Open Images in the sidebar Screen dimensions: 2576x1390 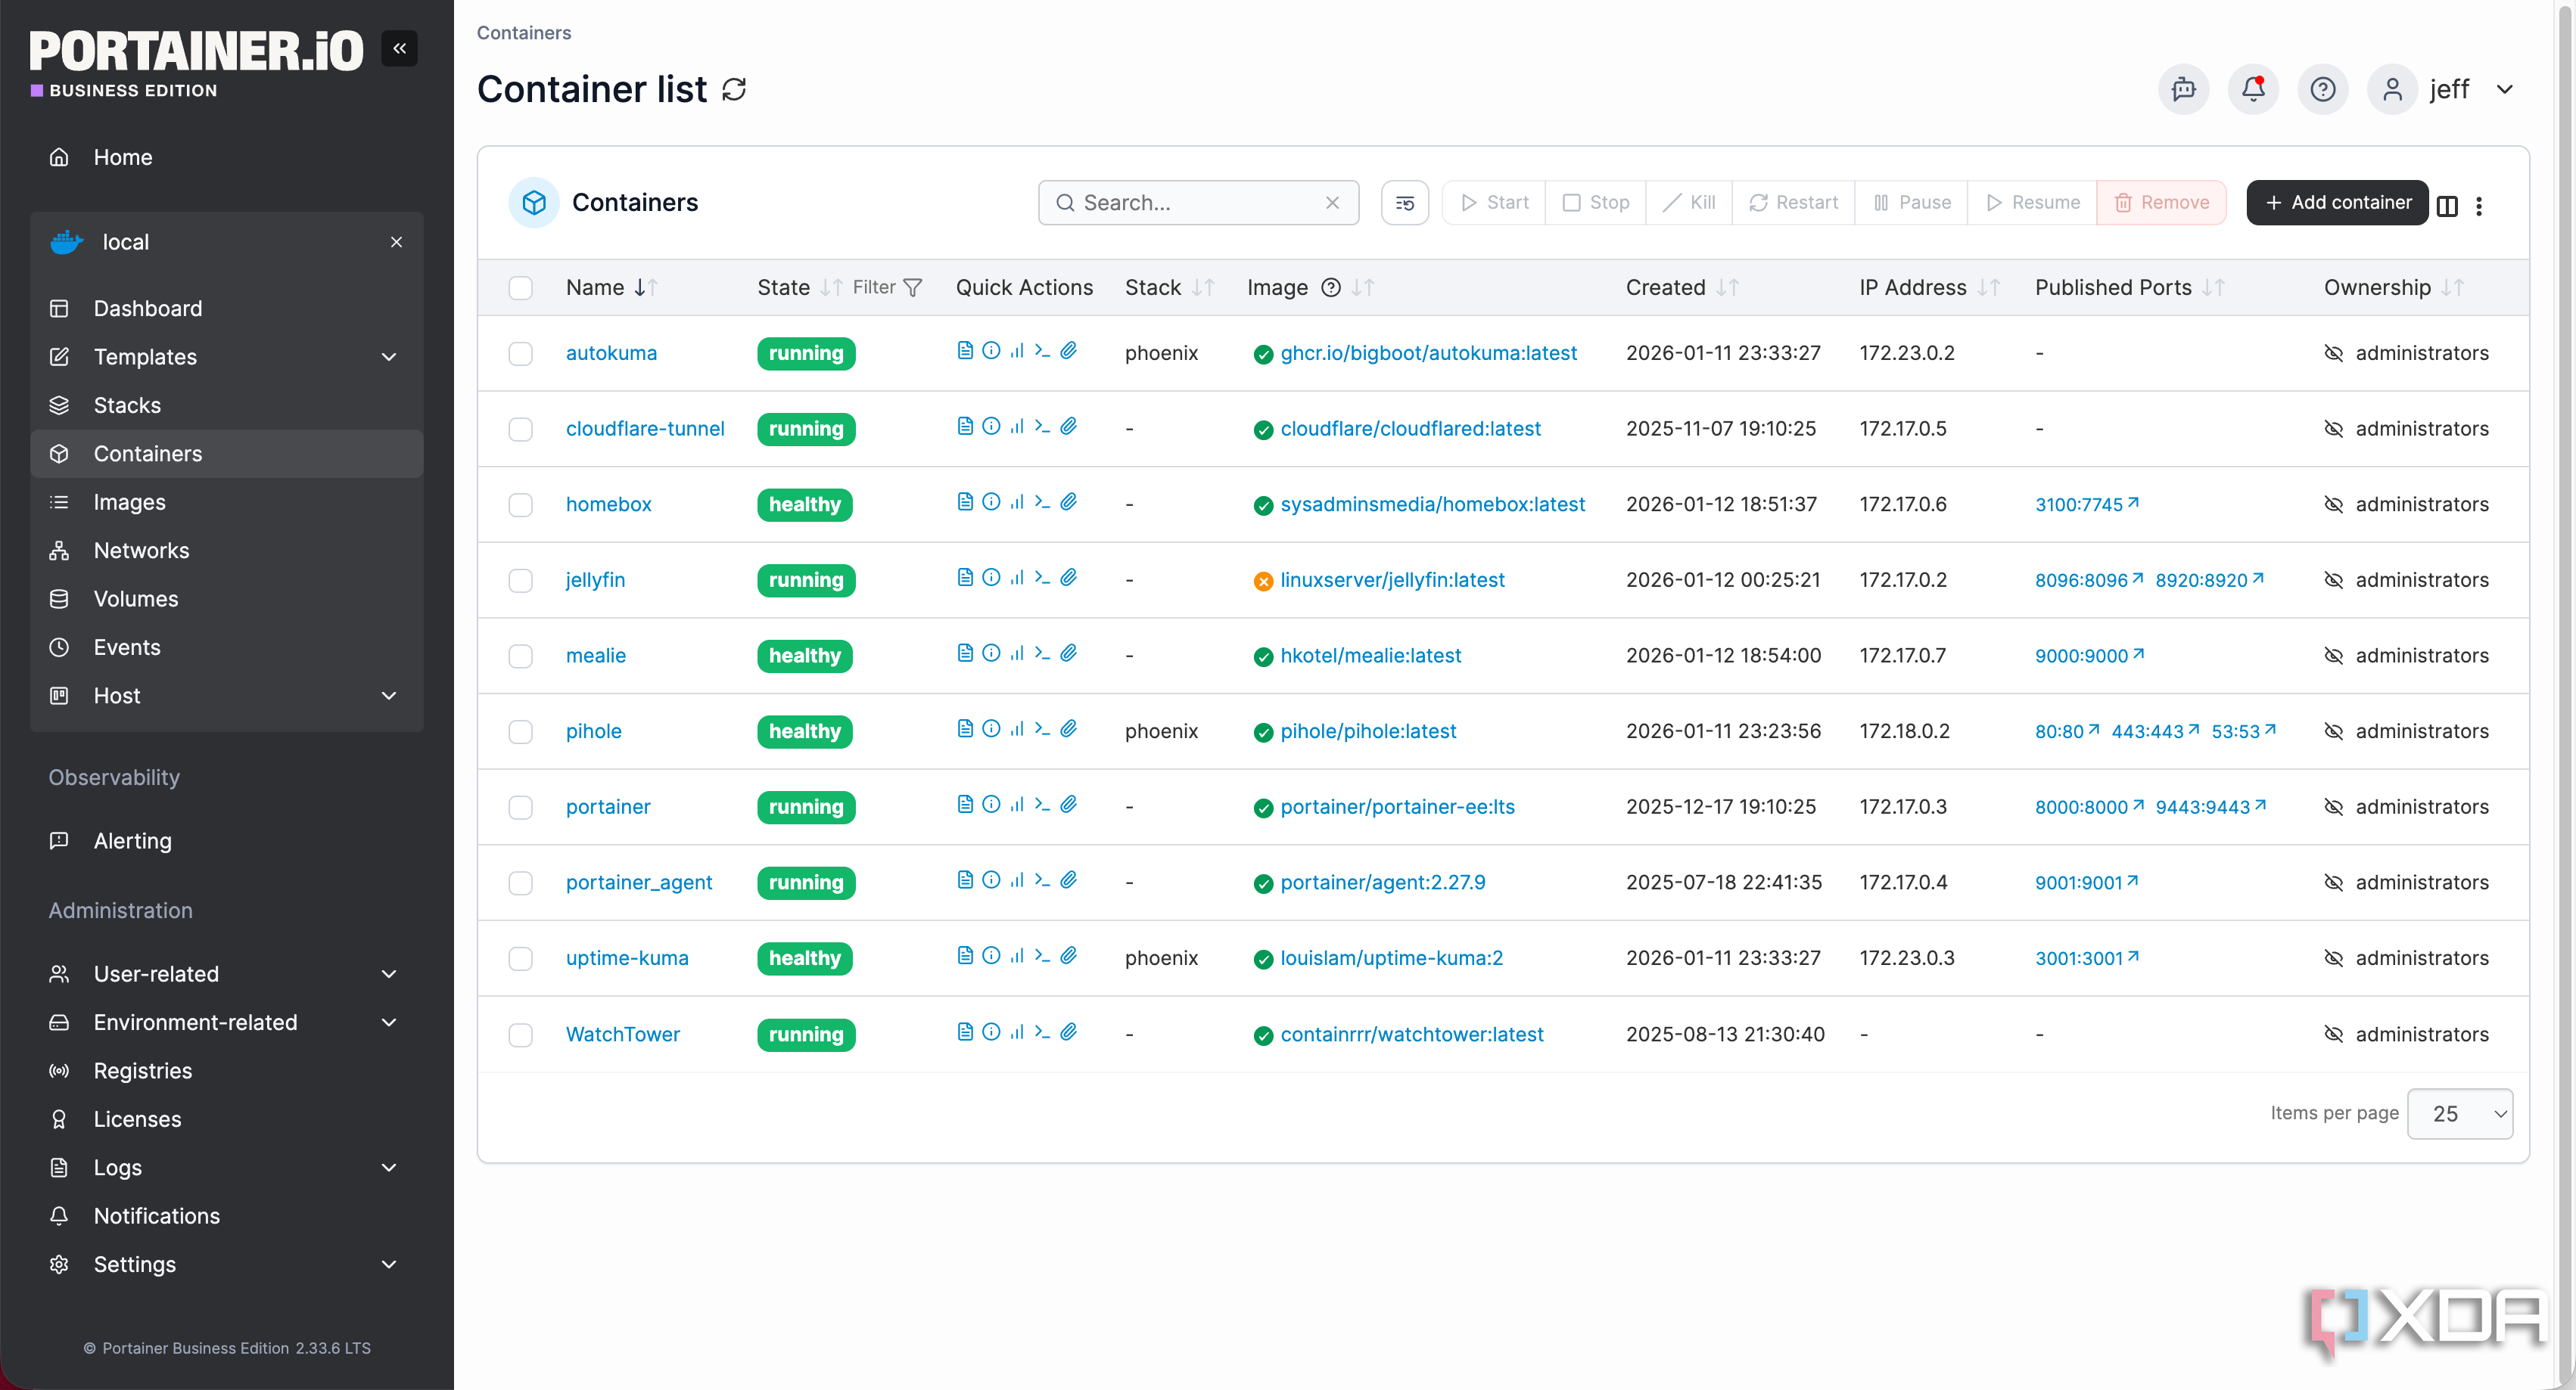(x=226, y=501)
